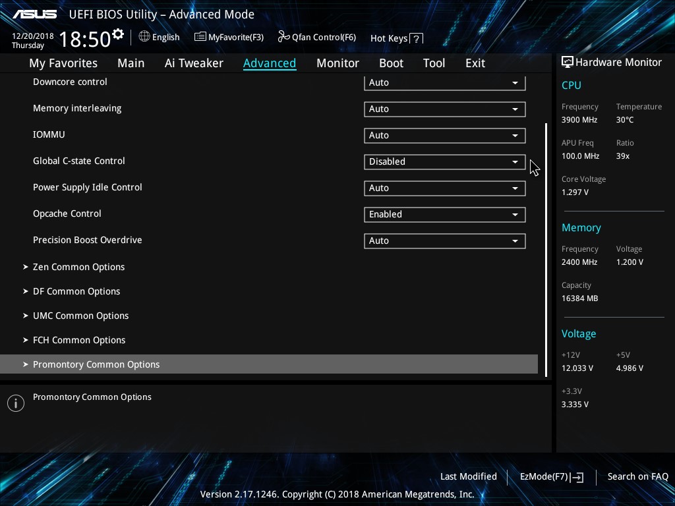Click the IOMMU label
This screenshot has height=506, width=675.
pos(49,134)
